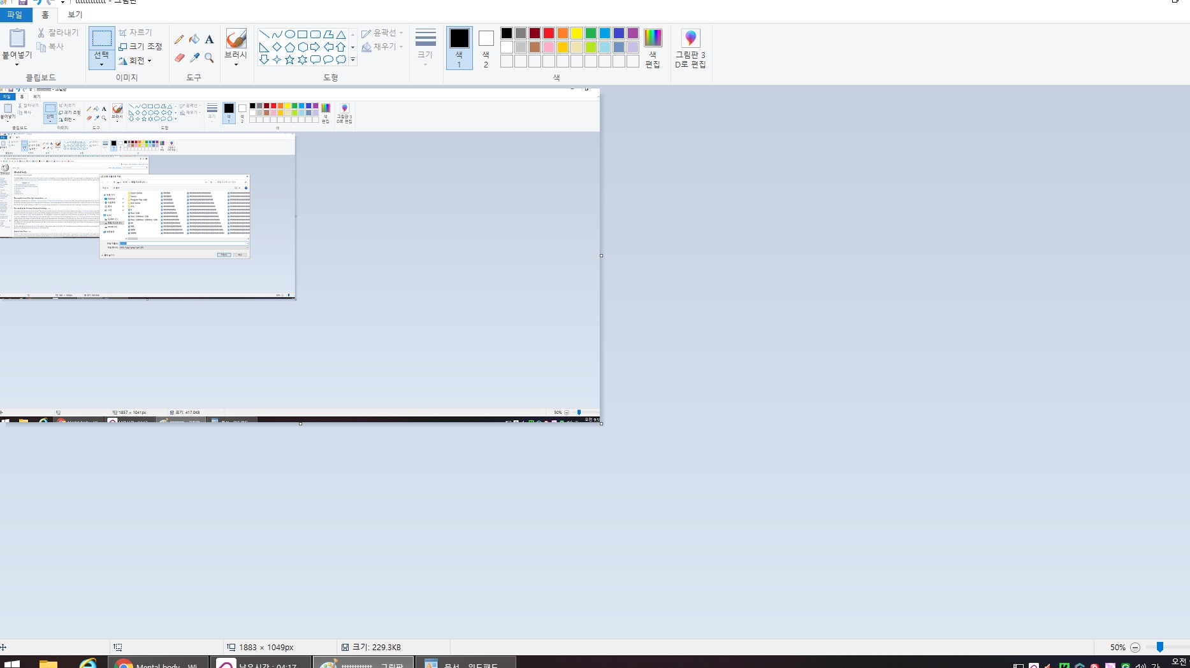Screen dimensions: 1190x668
Task: Select the Text tool
Action: 209,39
